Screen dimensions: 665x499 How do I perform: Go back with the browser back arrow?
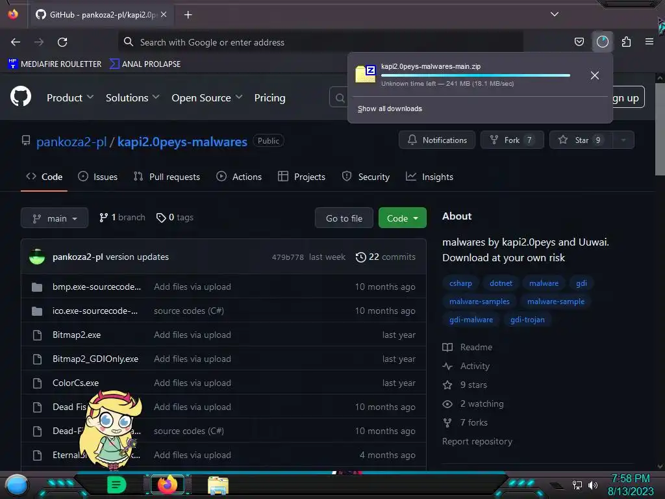coord(16,42)
